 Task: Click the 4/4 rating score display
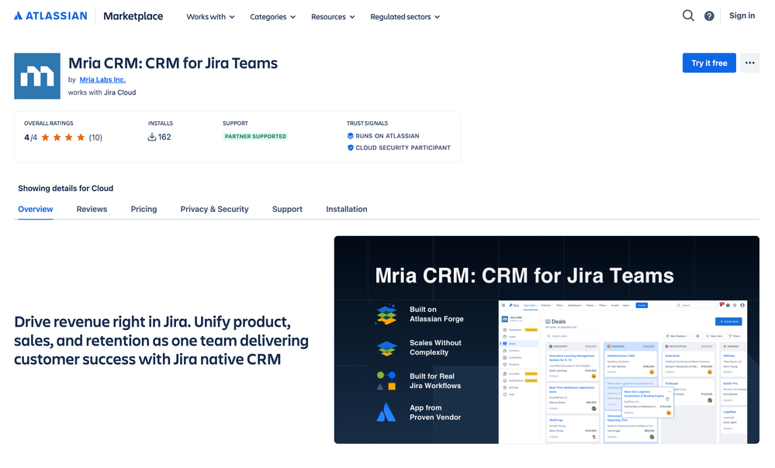point(30,137)
